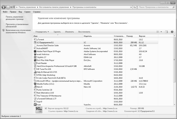Click the shield icon for Windows components
The image size is (177, 119).
[x=3, y=30]
